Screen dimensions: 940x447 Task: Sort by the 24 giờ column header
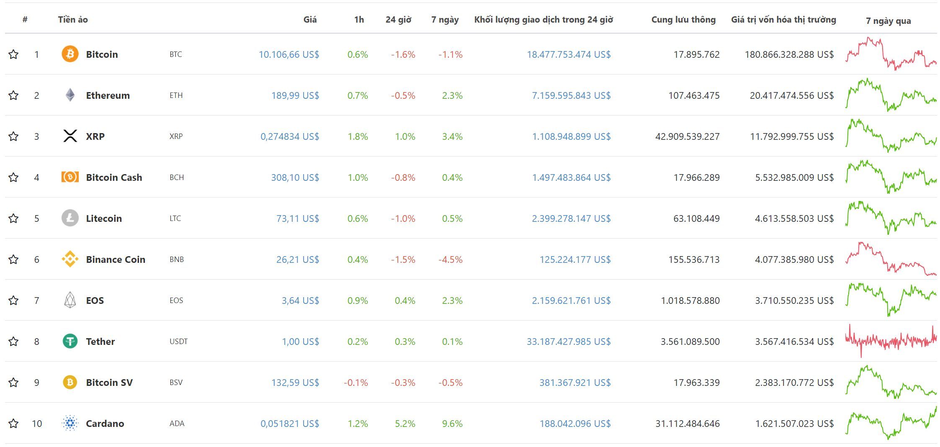[398, 20]
